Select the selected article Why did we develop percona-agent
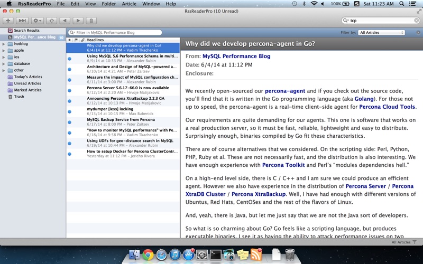Screen dimensions: 423x264 click(x=123, y=48)
